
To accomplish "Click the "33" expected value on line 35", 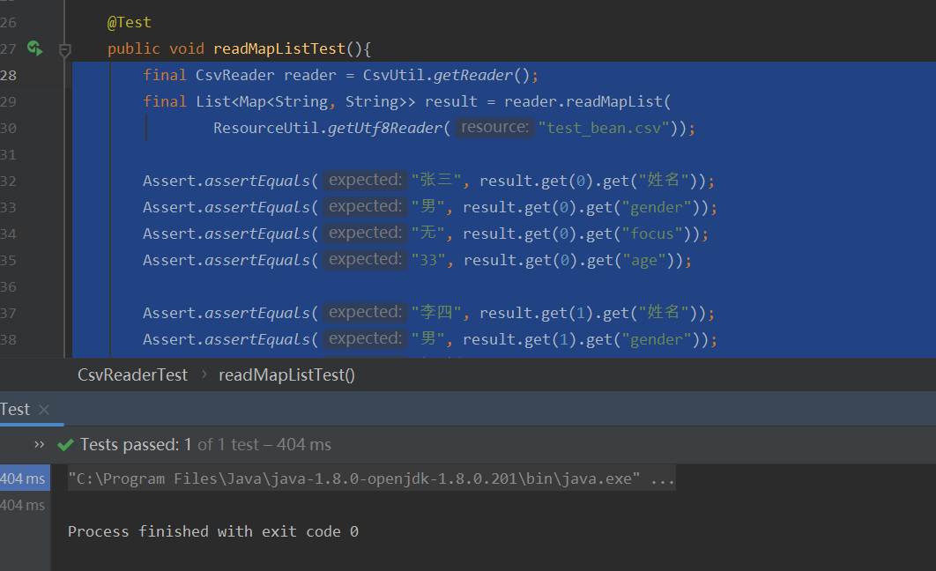I will [x=428, y=260].
